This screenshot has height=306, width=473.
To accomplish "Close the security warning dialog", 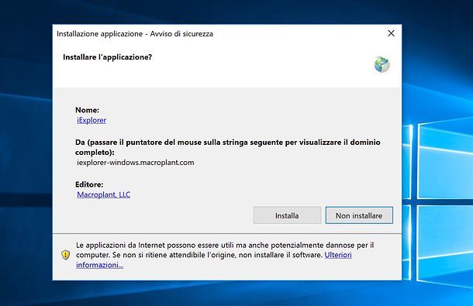I will pyautogui.click(x=391, y=33).
